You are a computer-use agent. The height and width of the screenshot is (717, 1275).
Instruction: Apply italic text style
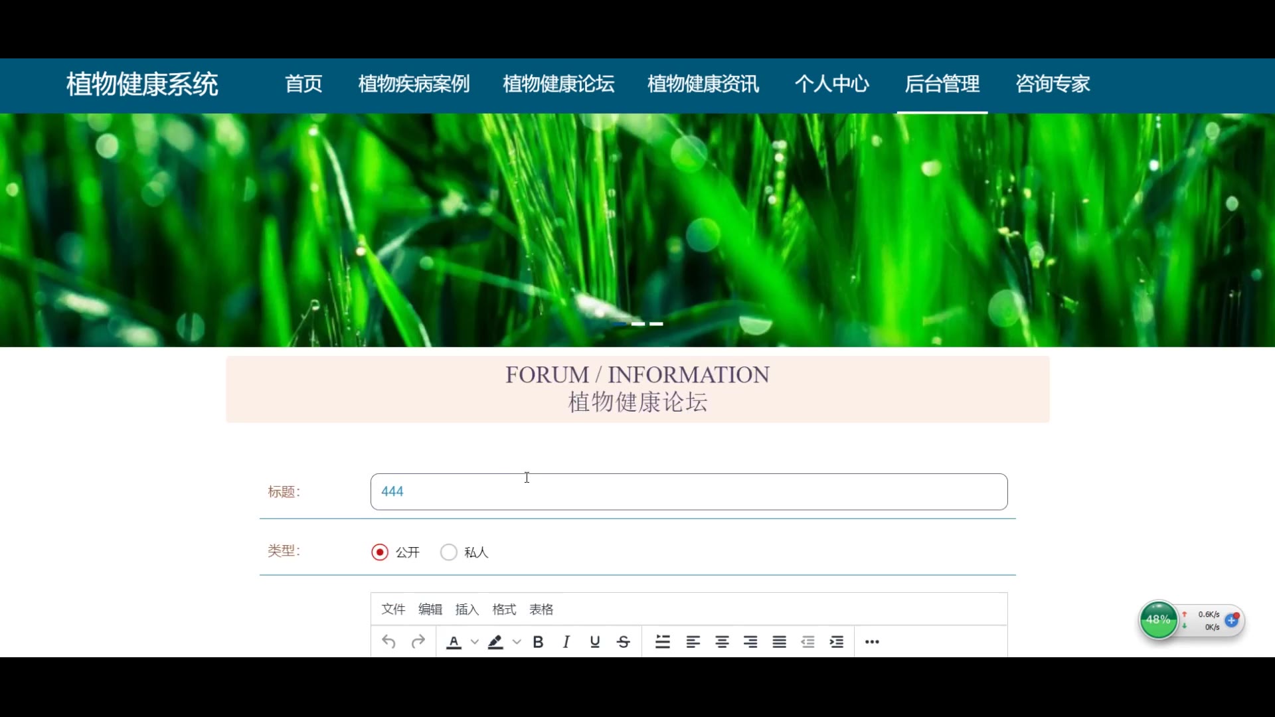tap(566, 642)
